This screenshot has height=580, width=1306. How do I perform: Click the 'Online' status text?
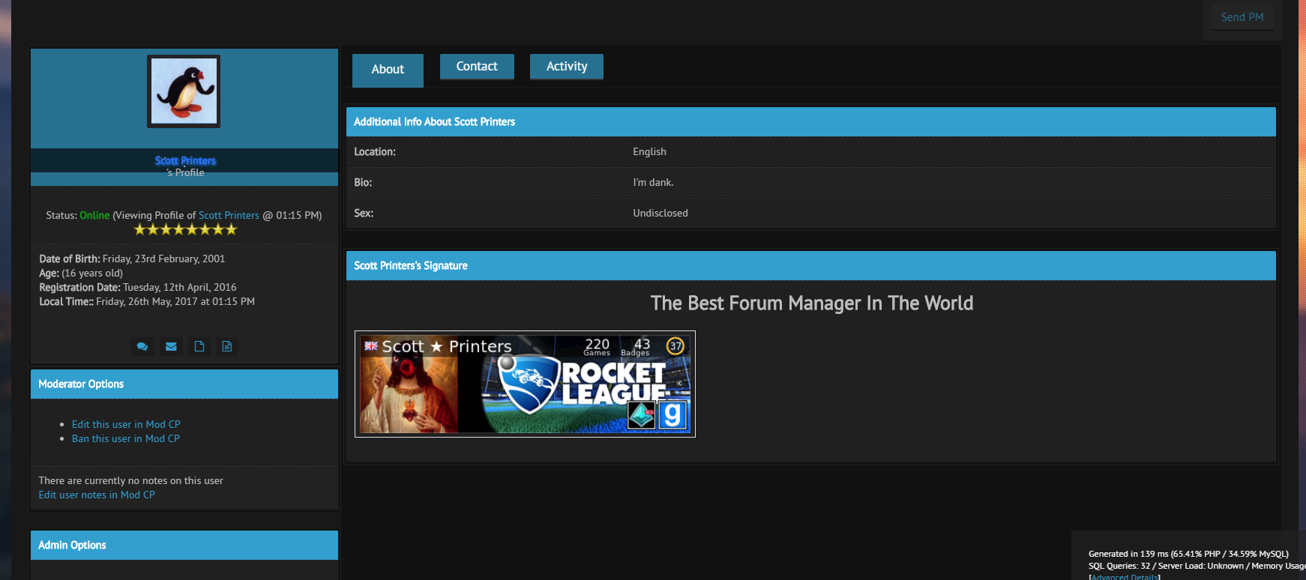coord(94,215)
